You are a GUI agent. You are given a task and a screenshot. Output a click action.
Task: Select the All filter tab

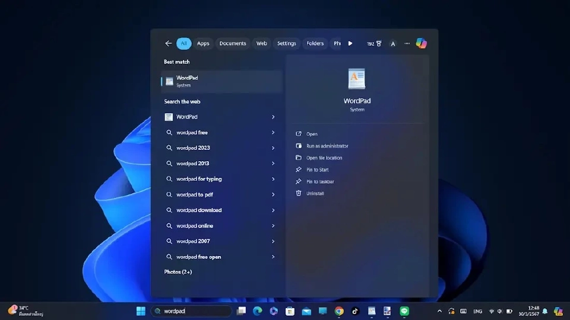coord(184,43)
